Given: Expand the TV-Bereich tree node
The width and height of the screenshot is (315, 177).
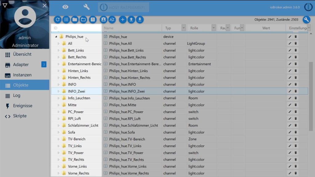Looking at the screenshot, I should pos(58,139).
